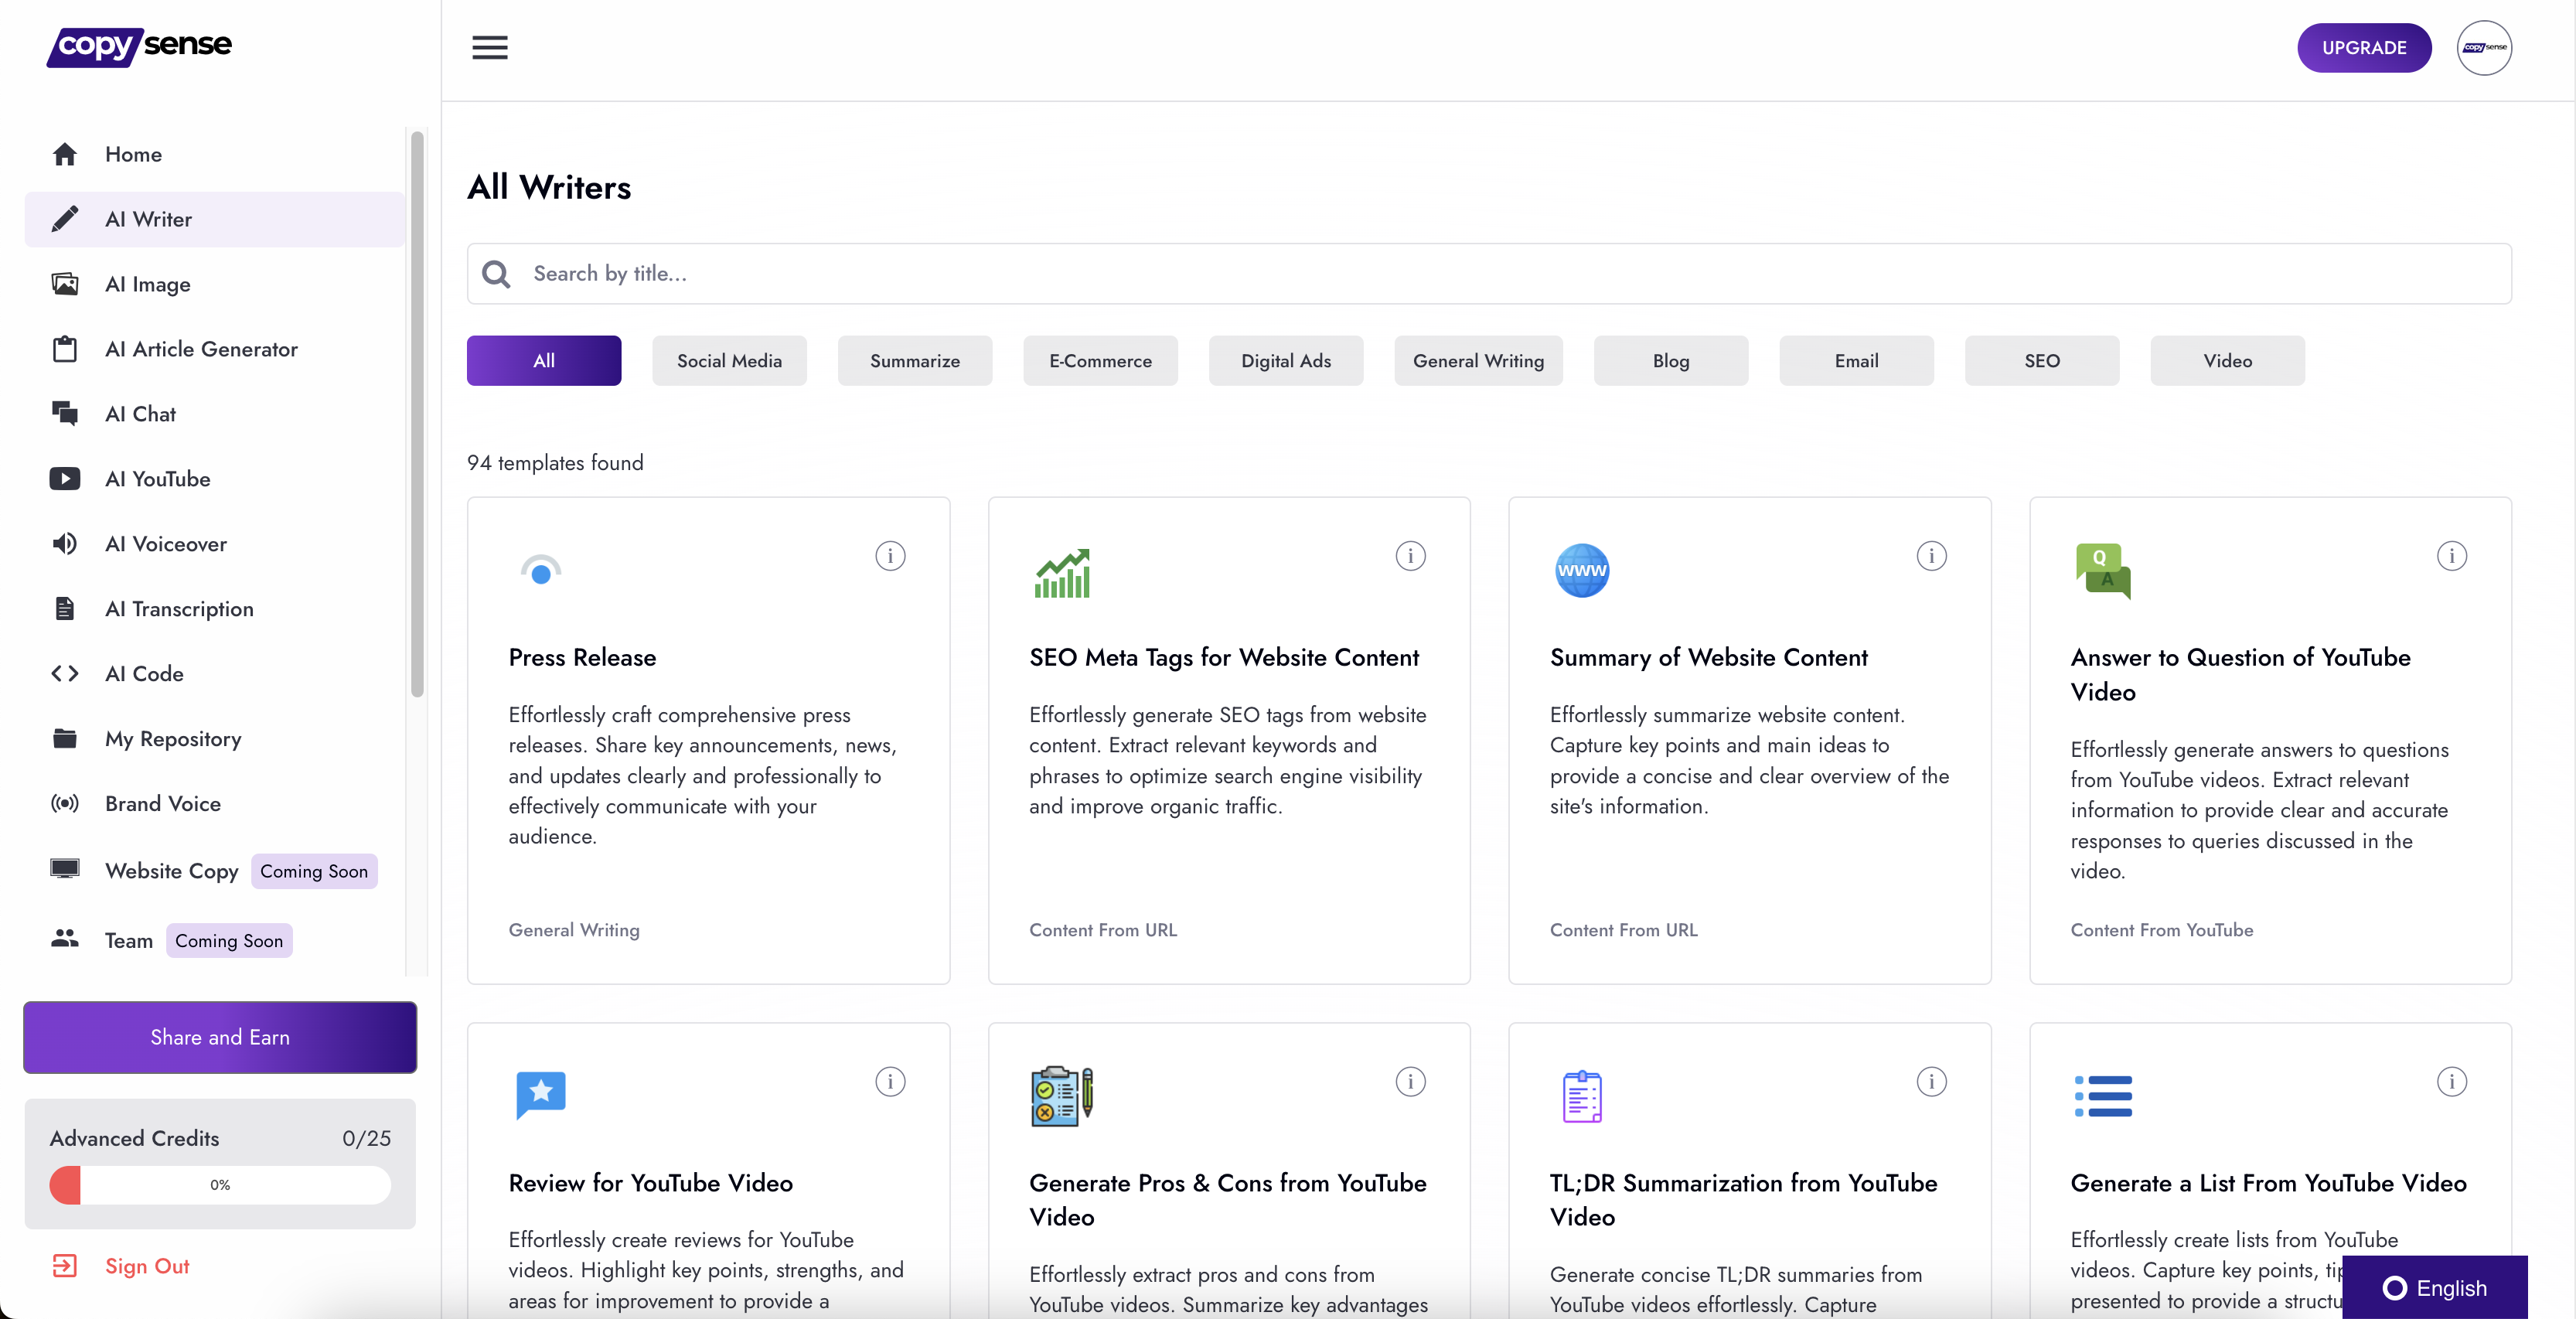This screenshot has height=1319, width=2576.
Task: Click the Press Release info icon
Action: pos(889,555)
